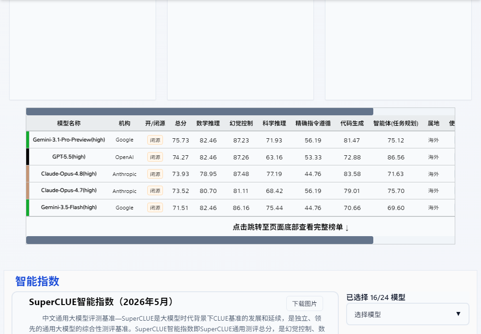Image resolution: width=481 pixels, height=334 pixels.
Task: Click total score 75.73
Action: [x=181, y=140]
